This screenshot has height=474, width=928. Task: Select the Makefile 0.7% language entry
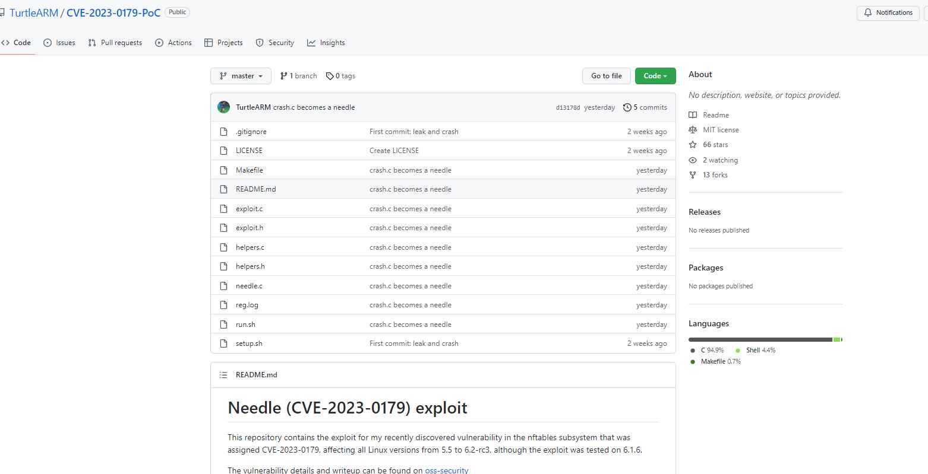point(716,361)
